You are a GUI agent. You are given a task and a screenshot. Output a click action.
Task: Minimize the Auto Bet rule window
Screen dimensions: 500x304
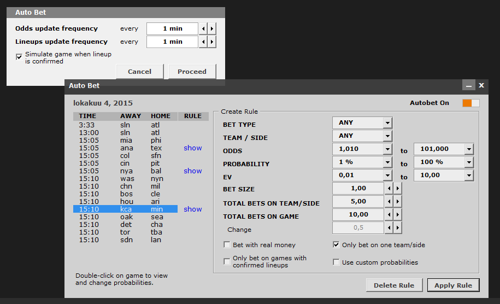pyautogui.click(x=468, y=85)
